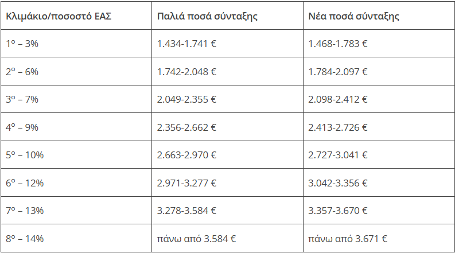
Task: Select the old amount cell '2.663-2.970 €'
Action: point(186,155)
